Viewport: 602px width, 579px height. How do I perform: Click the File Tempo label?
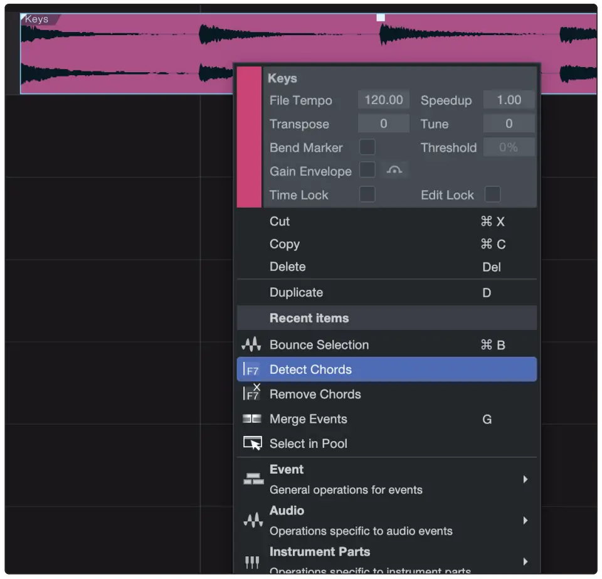click(x=300, y=100)
